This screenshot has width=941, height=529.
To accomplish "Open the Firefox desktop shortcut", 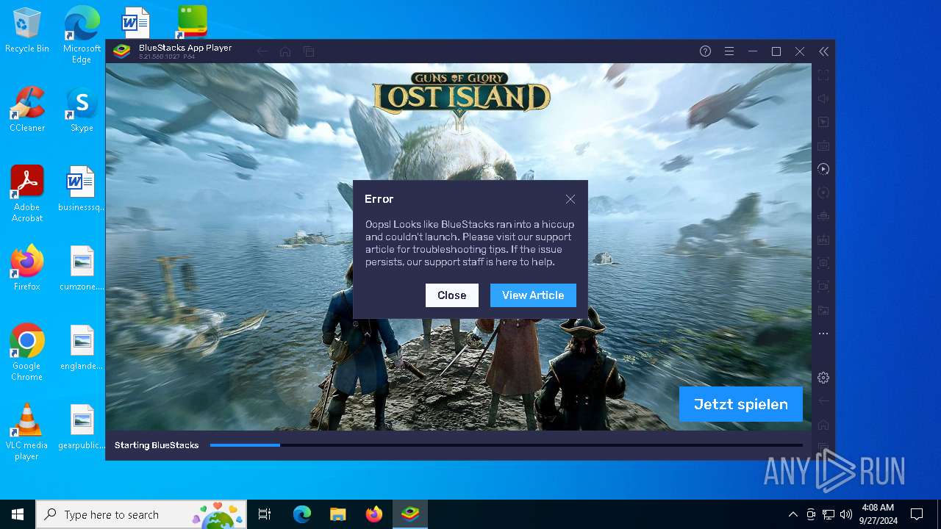I will [27, 268].
